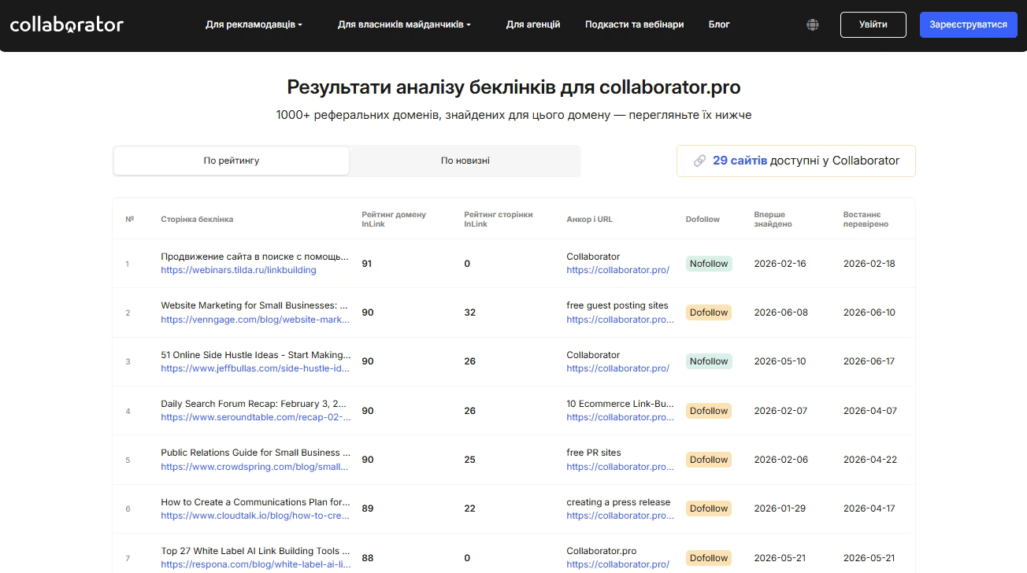This screenshot has width=1027, height=573.
Task: Click the Вперше знайдено column header
Action: click(x=773, y=219)
